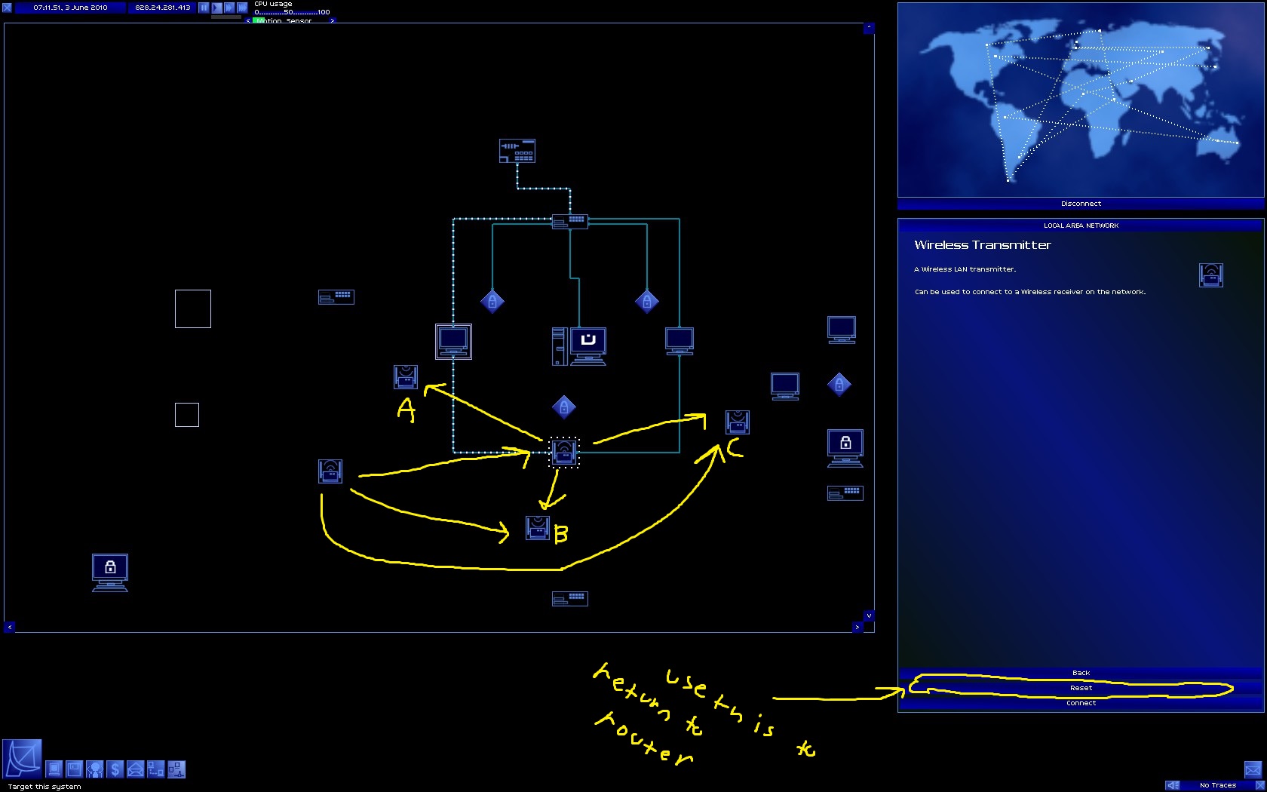Click the X icon next to the date
This screenshot has height=792, width=1267.
(x=7, y=8)
